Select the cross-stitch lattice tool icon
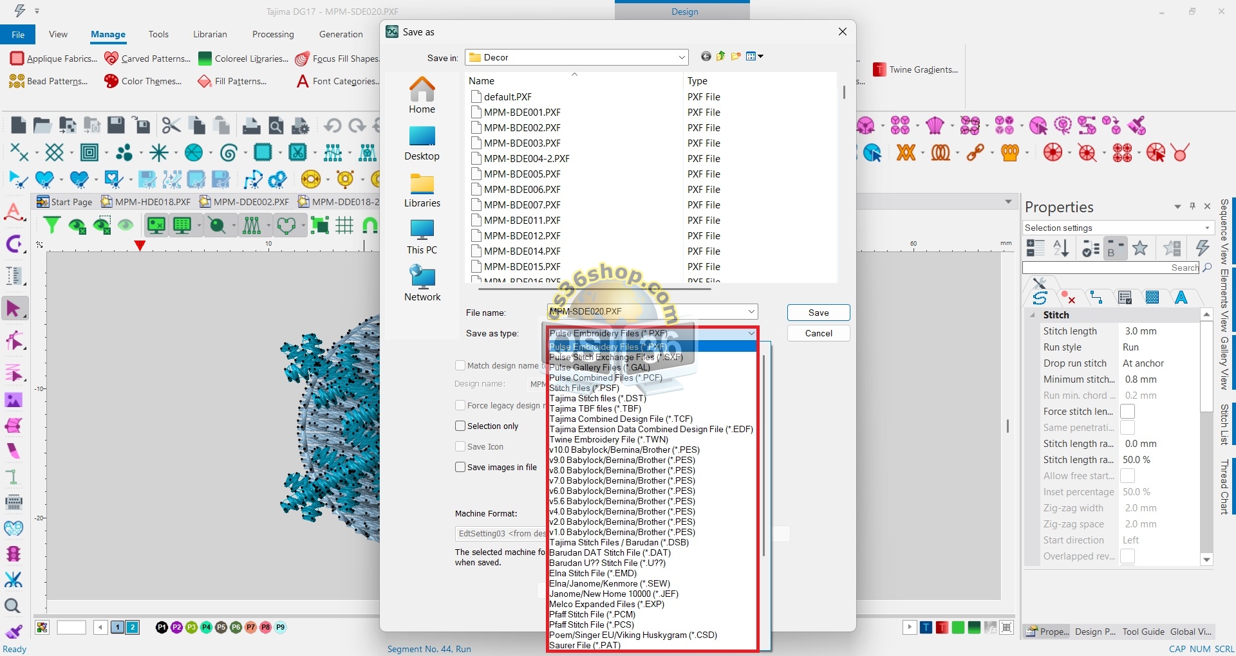This screenshot has width=1236, height=656. click(55, 152)
